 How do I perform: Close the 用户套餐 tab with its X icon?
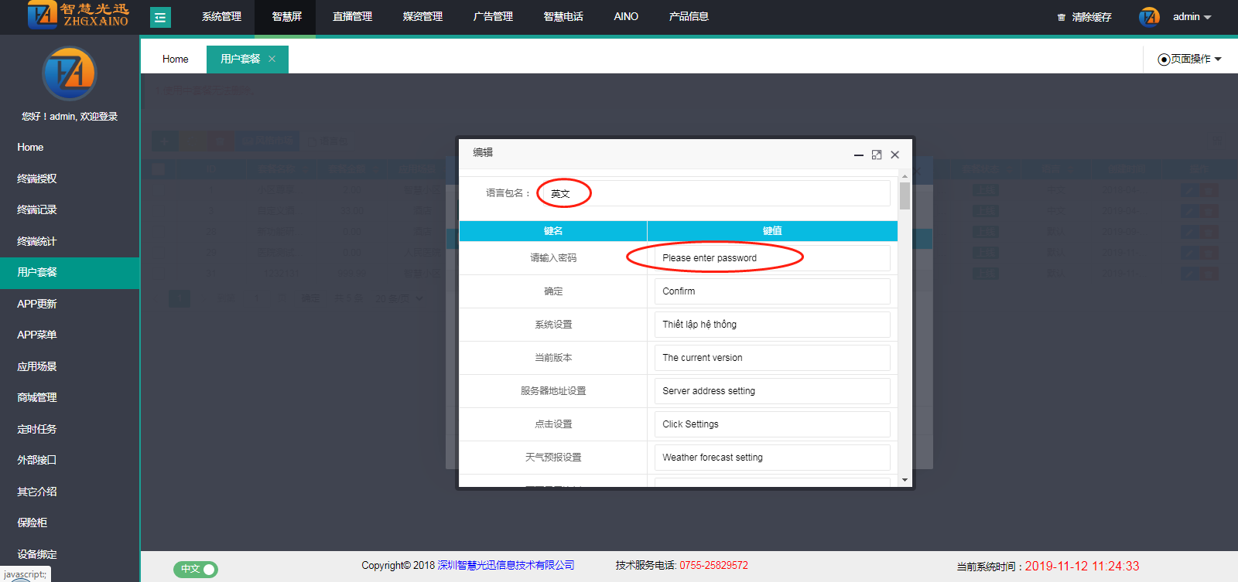coord(272,59)
